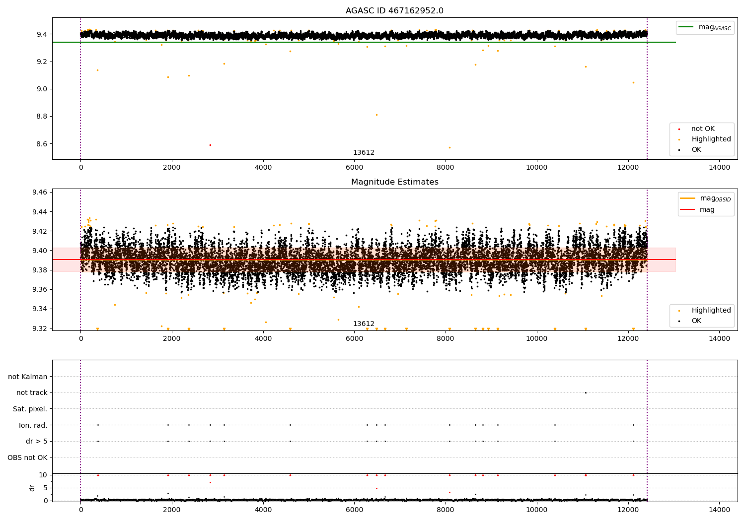This screenshot has width=745, height=521.
Task: Click the 'OBS not OK' row label
Action: (27, 457)
